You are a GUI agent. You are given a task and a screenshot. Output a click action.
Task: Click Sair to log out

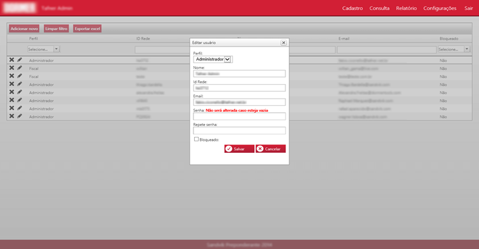pyautogui.click(x=469, y=8)
